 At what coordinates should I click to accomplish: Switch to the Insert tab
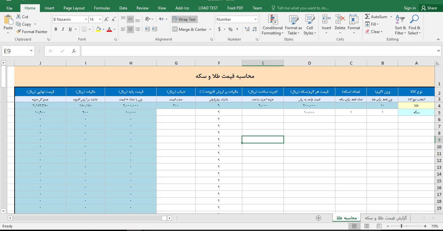coord(49,8)
